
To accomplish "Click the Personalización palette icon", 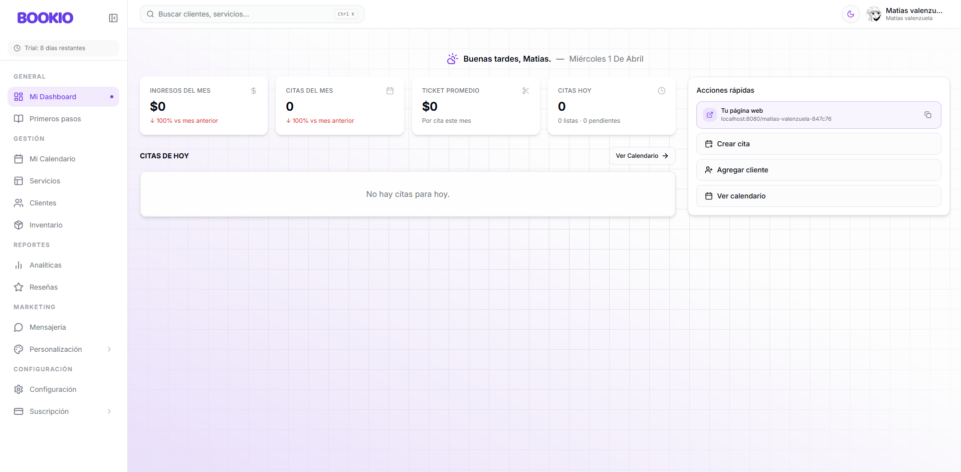I will tap(19, 349).
